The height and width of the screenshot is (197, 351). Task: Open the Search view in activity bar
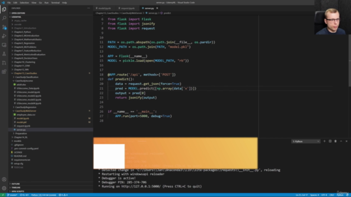pyautogui.click(x=4, y=18)
